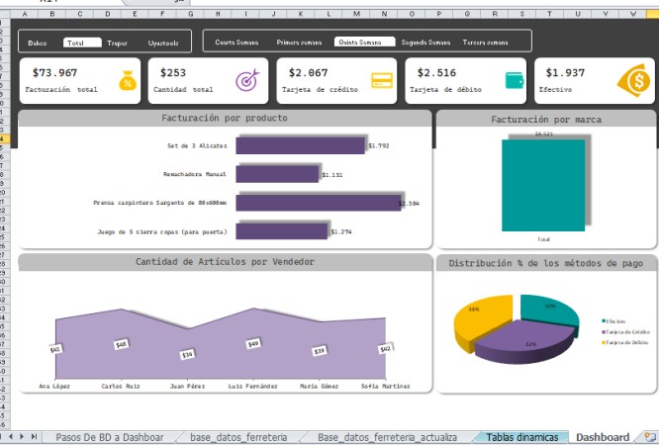Click the purple target icon
The width and height of the screenshot is (659, 445).
[247, 80]
